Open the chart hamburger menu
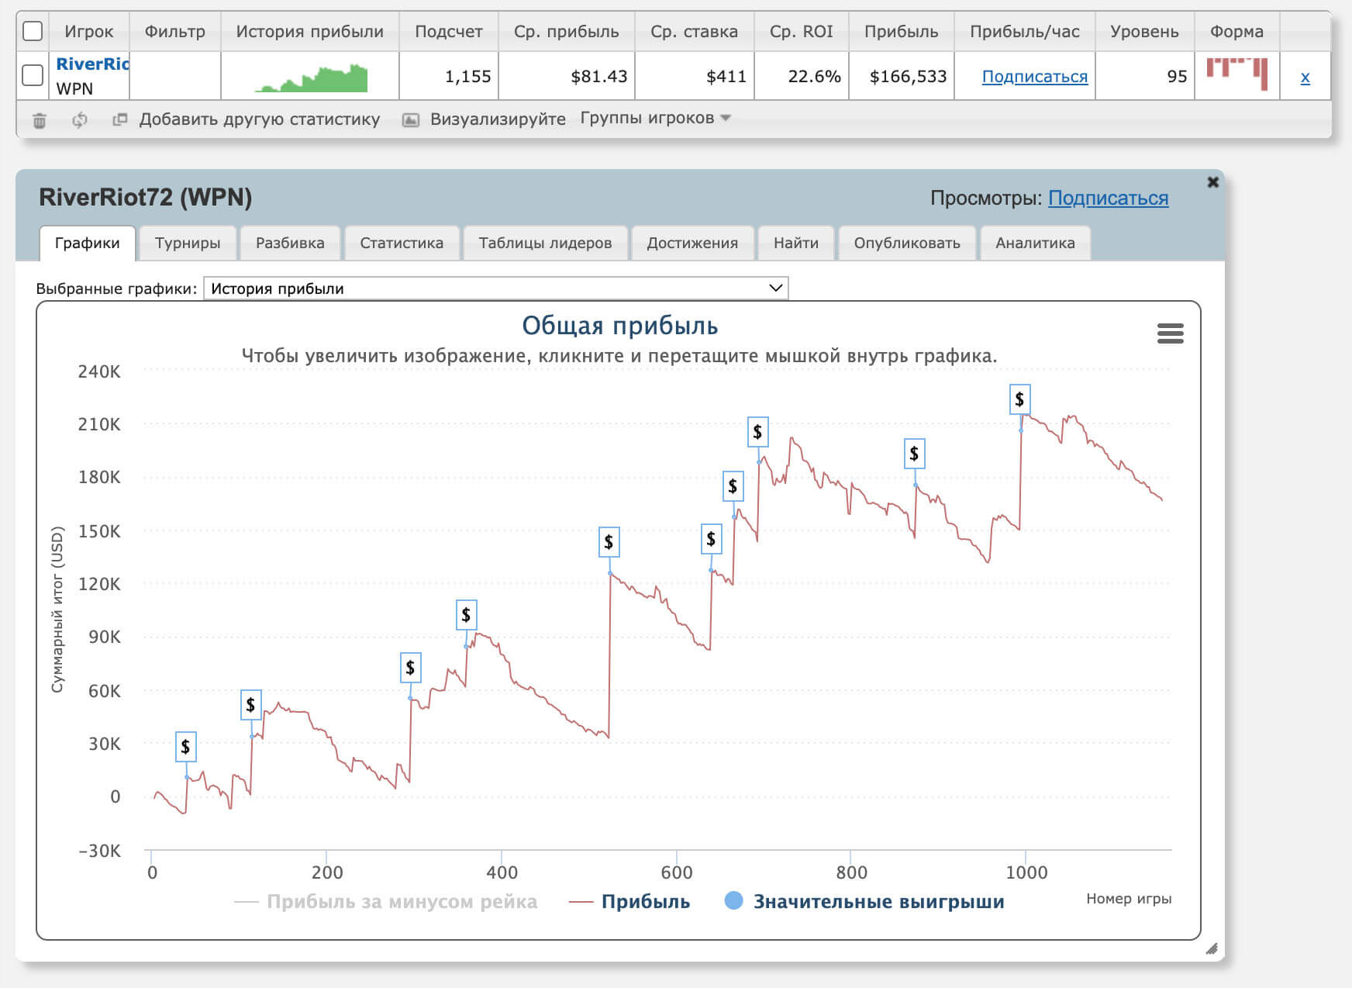Image resolution: width=1352 pixels, height=988 pixels. (1170, 333)
